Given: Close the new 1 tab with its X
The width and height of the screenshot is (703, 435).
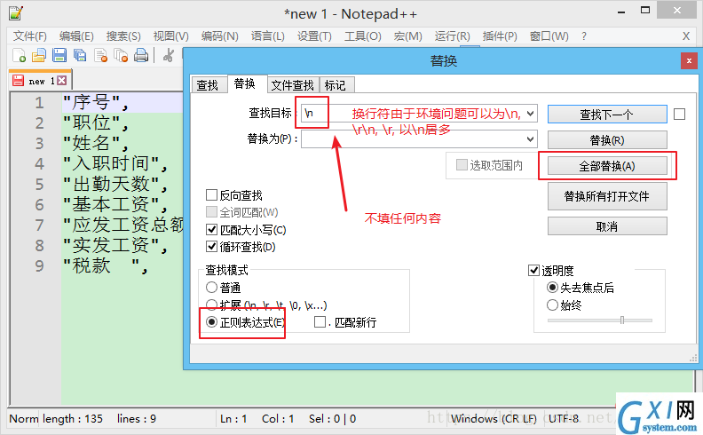Looking at the screenshot, I should tap(62, 81).
